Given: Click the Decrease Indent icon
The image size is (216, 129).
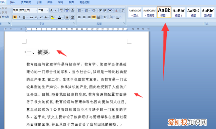Looking at the screenshot, I should 100,10.
